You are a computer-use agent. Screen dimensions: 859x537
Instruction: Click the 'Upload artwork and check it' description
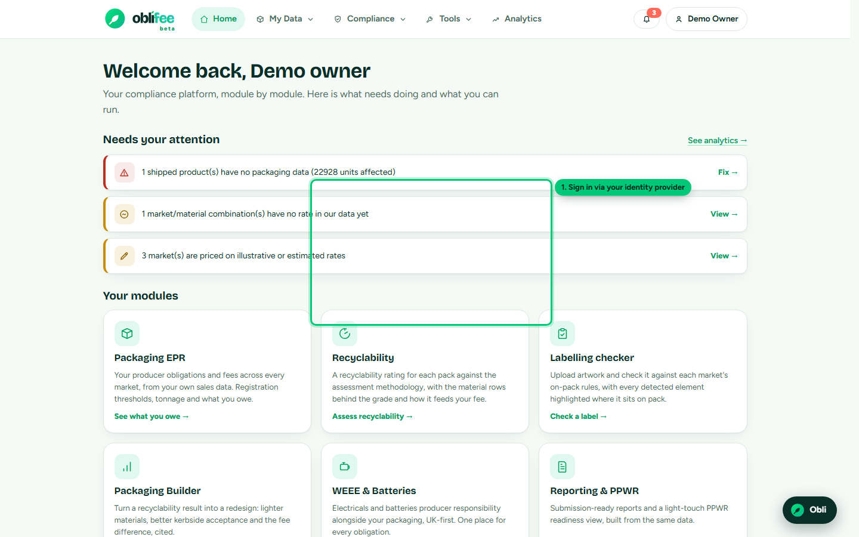point(639,387)
